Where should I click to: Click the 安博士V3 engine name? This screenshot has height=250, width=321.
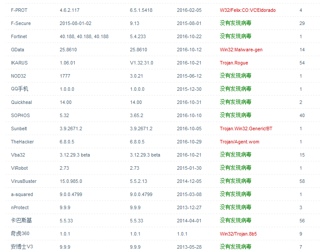(22, 247)
